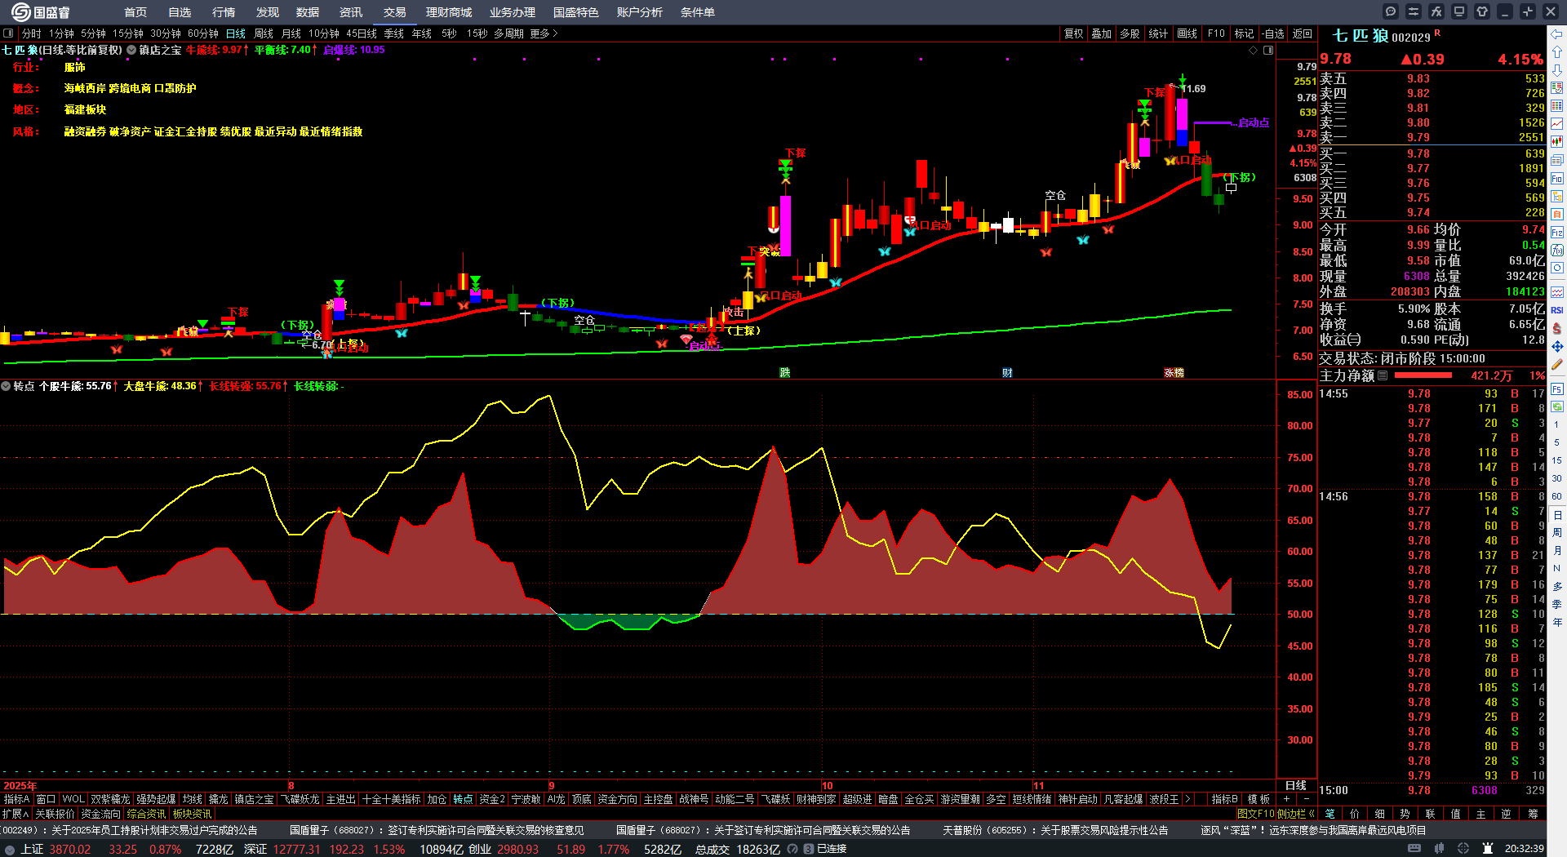
Task: Open the 首页 menu
Action: [x=135, y=12]
